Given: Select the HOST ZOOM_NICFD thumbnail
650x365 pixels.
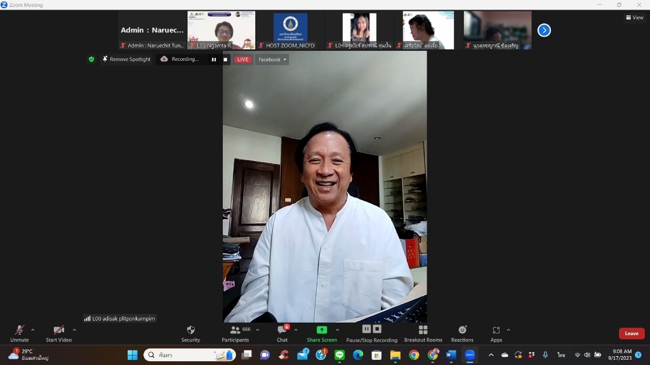Looking at the screenshot, I should coord(290,30).
